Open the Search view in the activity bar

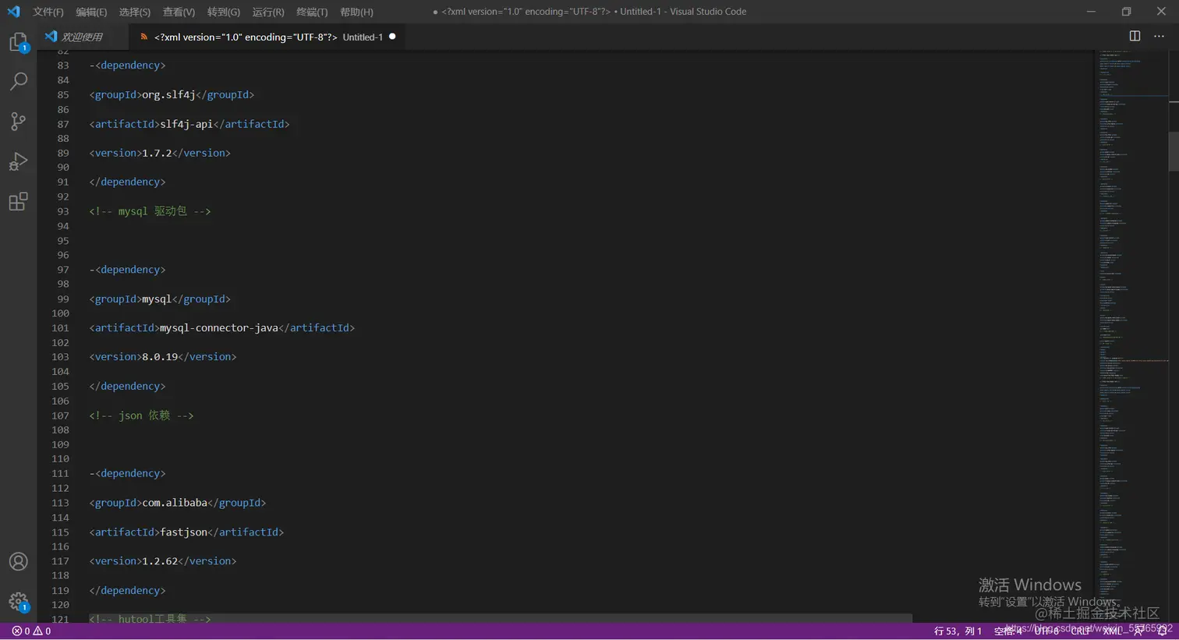[x=18, y=81]
